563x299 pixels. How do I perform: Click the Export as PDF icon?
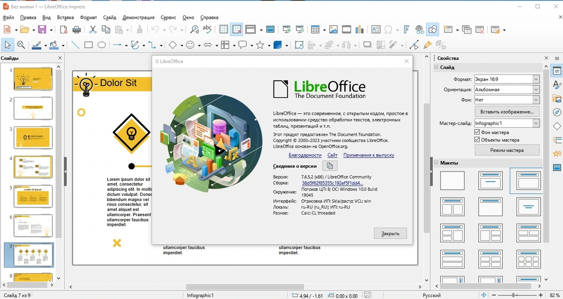[x=64, y=30]
